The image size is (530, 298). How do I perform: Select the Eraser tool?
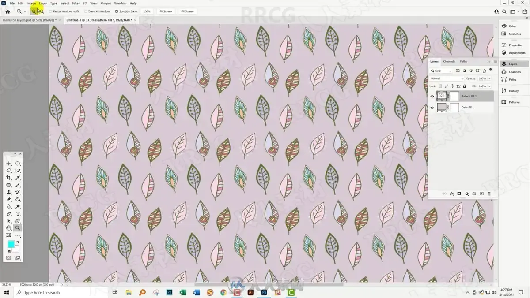(x=8, y=199)
